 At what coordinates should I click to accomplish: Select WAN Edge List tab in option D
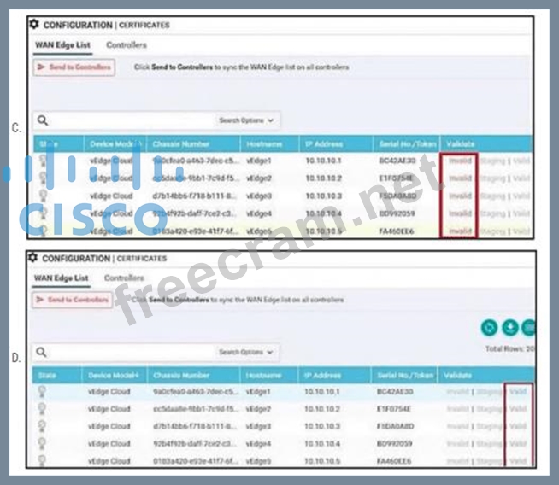pyautogui.click(x=61, y=278)
